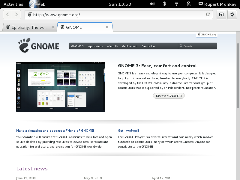Click the chat bubble icon beside Rupert Monkey

(x=200, y=4)
